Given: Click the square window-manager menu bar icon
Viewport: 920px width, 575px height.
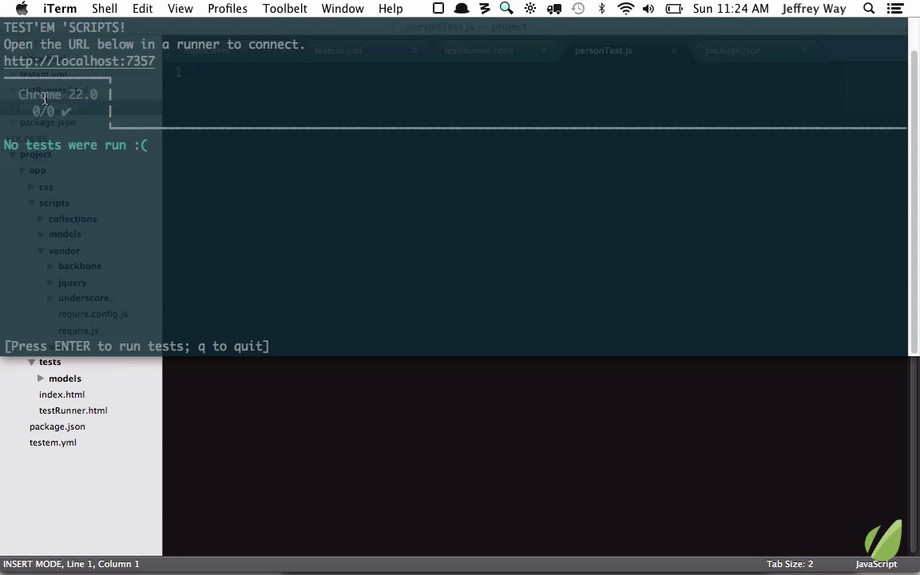Looking at the screenshot, I should (438, 8).
